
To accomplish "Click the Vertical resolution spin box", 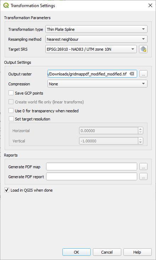I will point(111,141).
